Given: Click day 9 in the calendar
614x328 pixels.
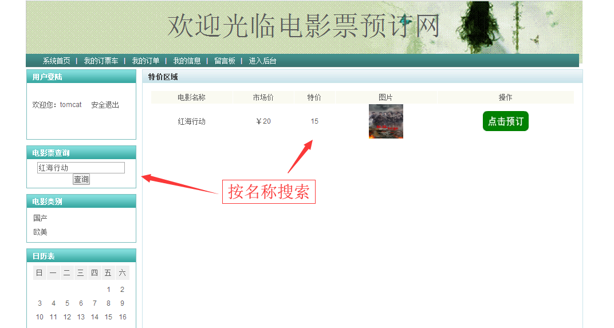Looking at the screenshot, I should (x=122, y=303).
